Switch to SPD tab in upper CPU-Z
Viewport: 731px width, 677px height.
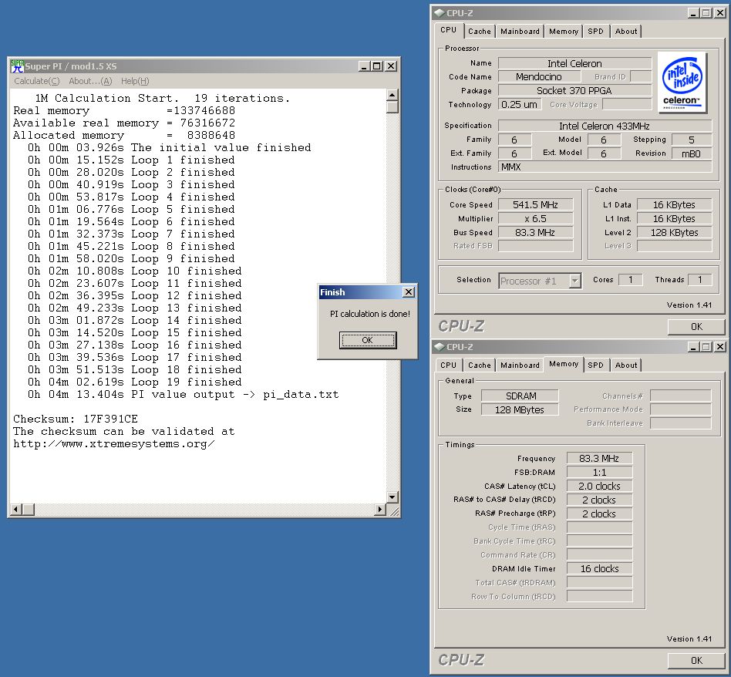(x=595, y=32)
